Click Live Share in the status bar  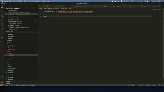(x=22, y=85)
